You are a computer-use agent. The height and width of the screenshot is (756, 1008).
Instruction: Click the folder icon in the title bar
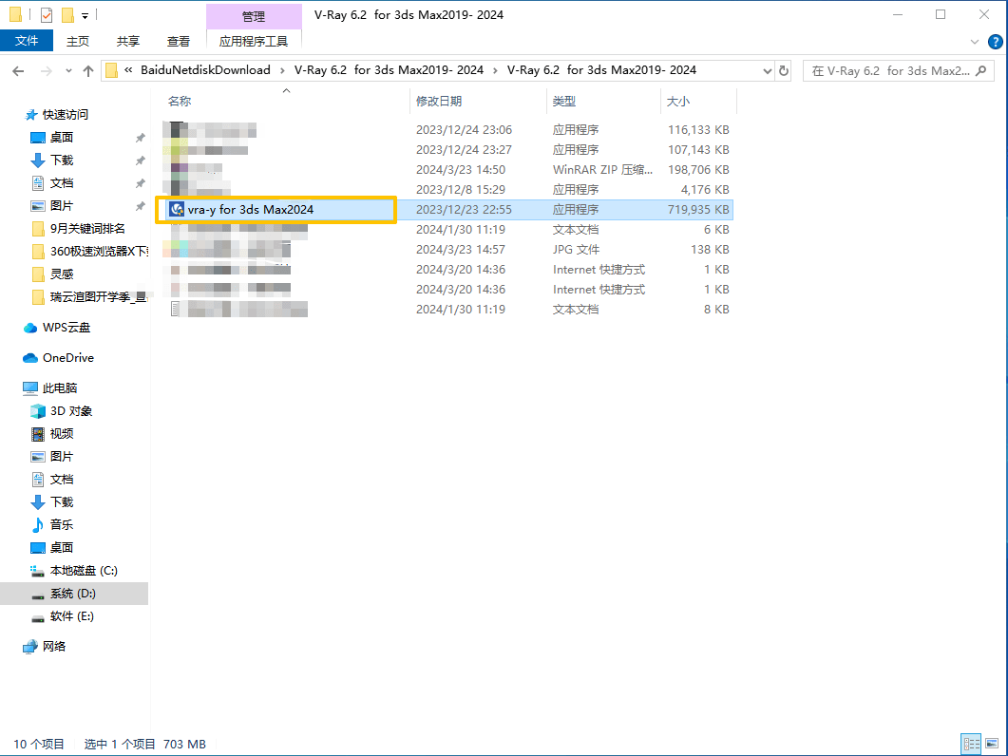15,14
